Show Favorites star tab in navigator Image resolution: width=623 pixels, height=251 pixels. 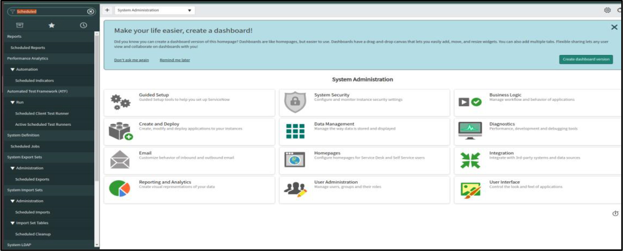click(x=51, y=25)
